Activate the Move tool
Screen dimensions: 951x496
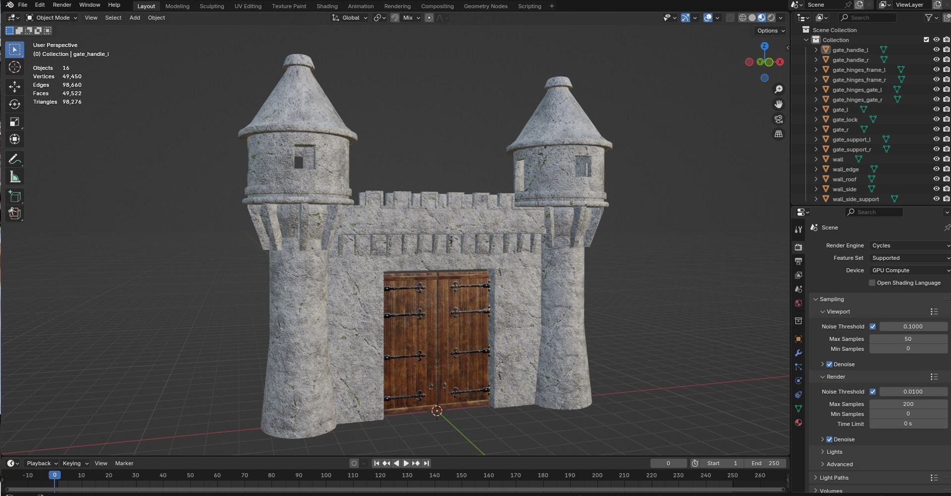pyautogui.click(x=14, y=87)
